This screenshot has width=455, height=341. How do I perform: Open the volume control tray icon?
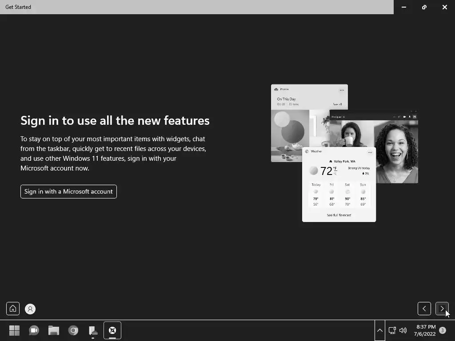[403, 330]
